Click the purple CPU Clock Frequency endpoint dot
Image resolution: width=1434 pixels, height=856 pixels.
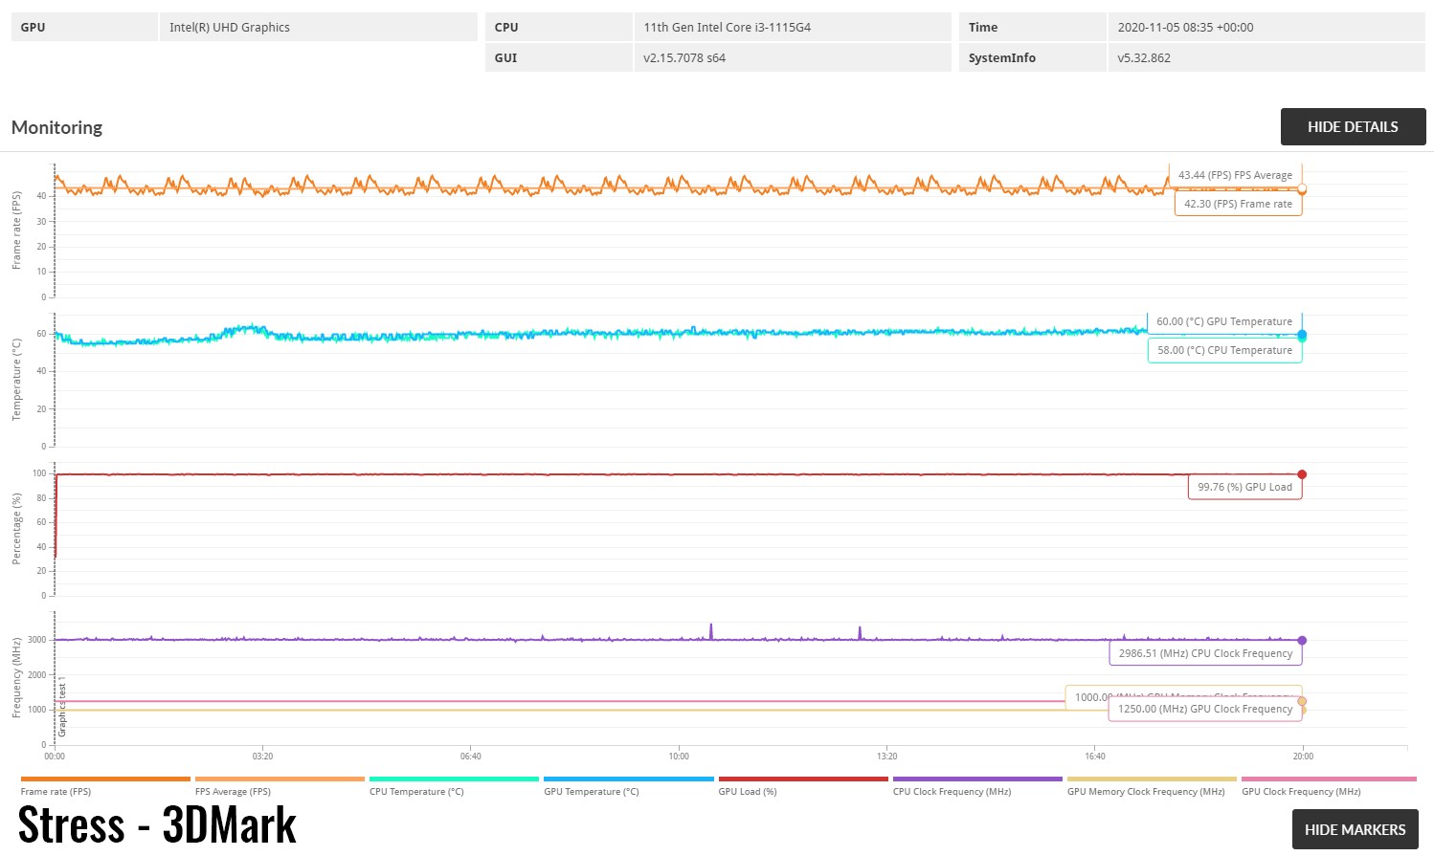point(1302,641)
